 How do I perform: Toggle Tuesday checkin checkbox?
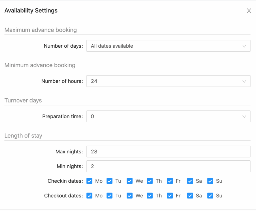pyautogui.click(x=109, y=181)
